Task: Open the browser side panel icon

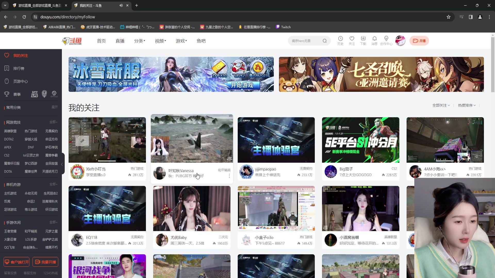Action: coord(471,17)
